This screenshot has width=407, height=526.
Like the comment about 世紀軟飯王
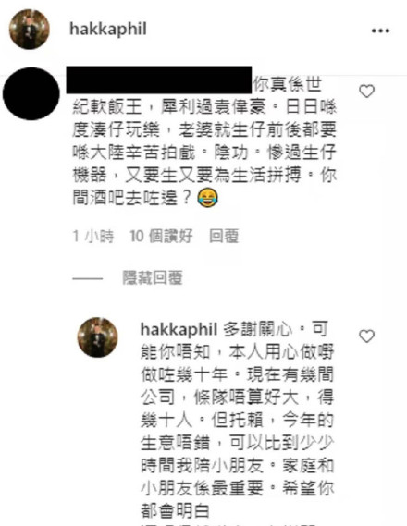pos(366,92)
